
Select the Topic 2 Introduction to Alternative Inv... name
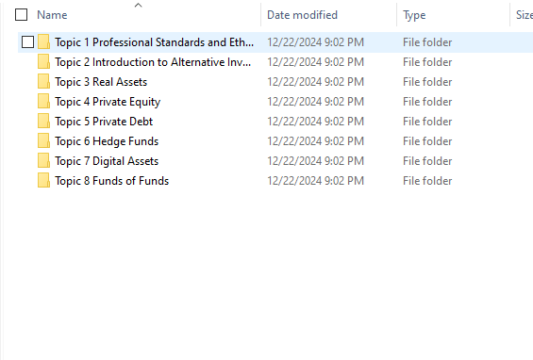[x=153, y=62]
